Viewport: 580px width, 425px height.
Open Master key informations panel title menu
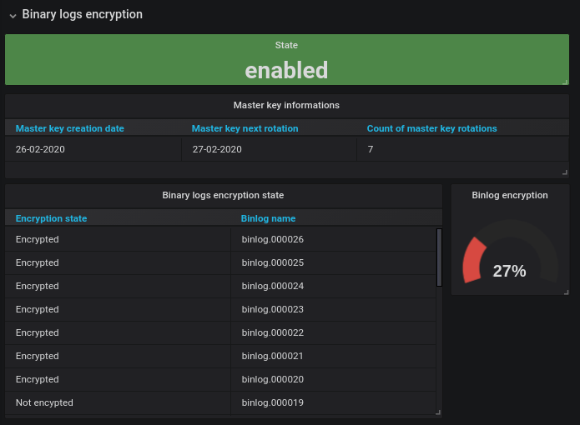(x=286, y=105)
